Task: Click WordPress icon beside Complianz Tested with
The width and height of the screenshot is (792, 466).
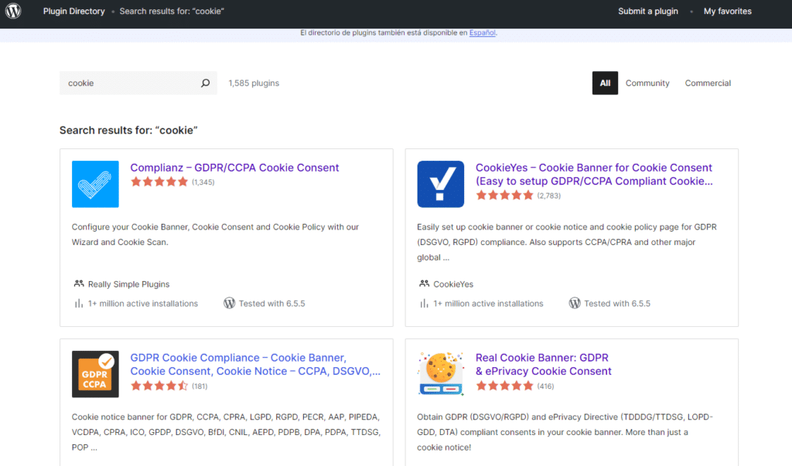Action: click(229, 303)
